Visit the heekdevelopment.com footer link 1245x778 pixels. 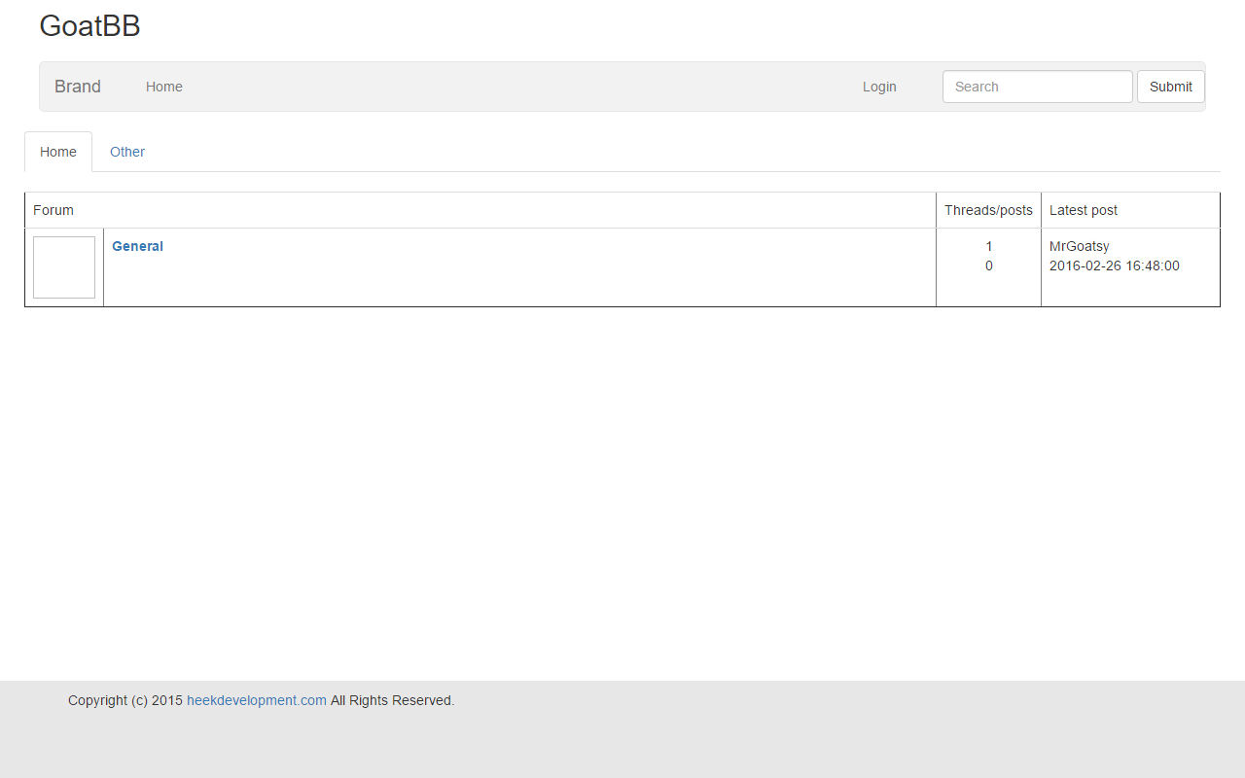click(x=257, y=700)
